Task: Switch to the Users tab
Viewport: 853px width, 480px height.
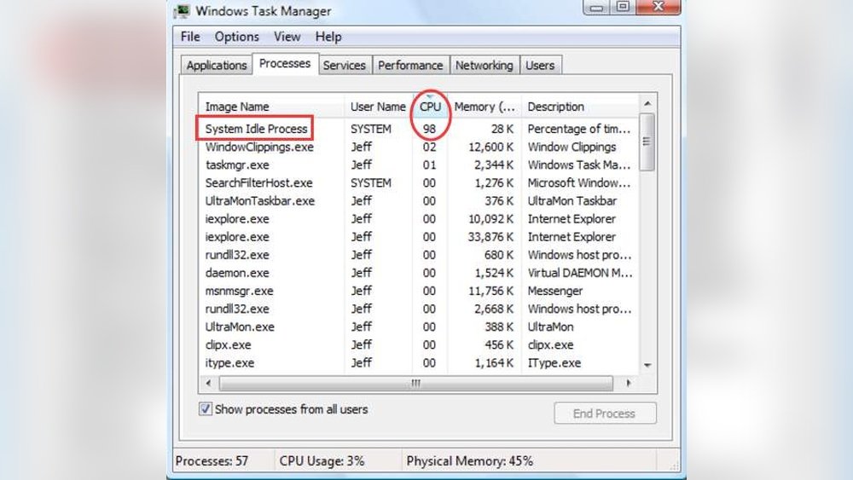Action: [x=539, y=66]
